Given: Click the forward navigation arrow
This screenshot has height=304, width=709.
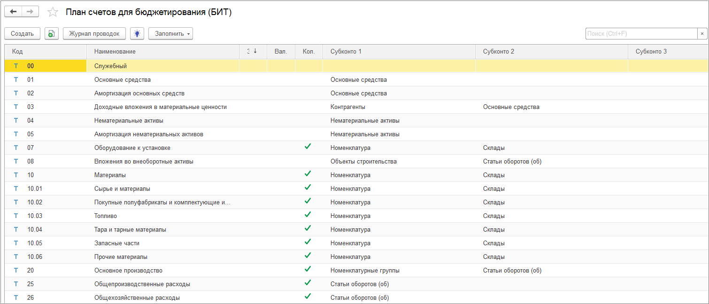Looking at the screenshot, I should pyautogui.click(x=30, y=12).
